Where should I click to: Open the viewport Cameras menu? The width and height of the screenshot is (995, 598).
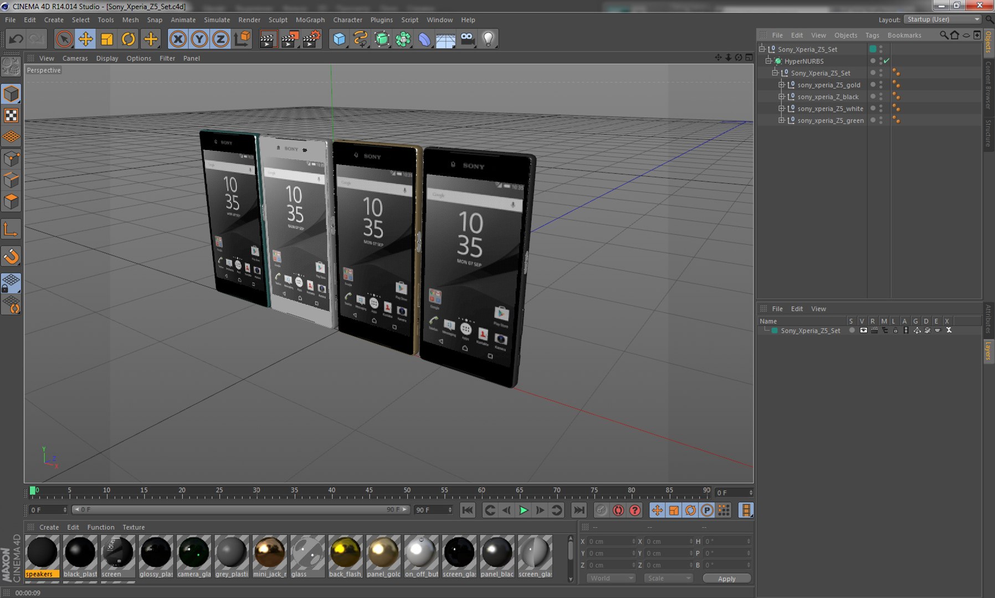pyautogui.click(x=75, y=58)
